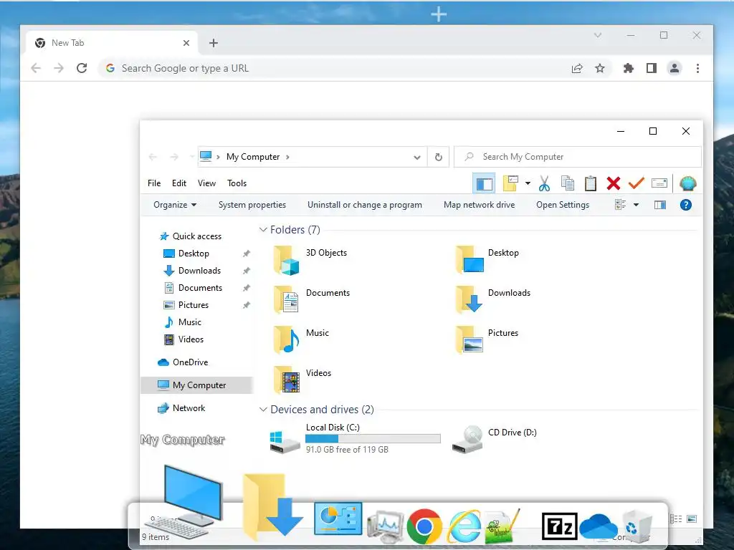This screenshot has width=734, height=550.
Task: Collapse the Folders (7) group
Action: click(x=263, y=230)
